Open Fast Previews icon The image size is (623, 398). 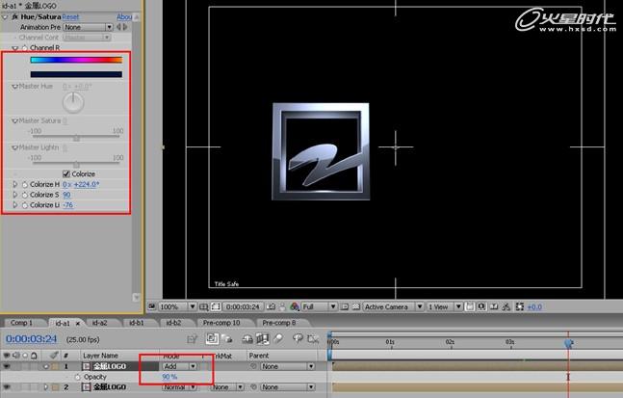tap(481, 306)
